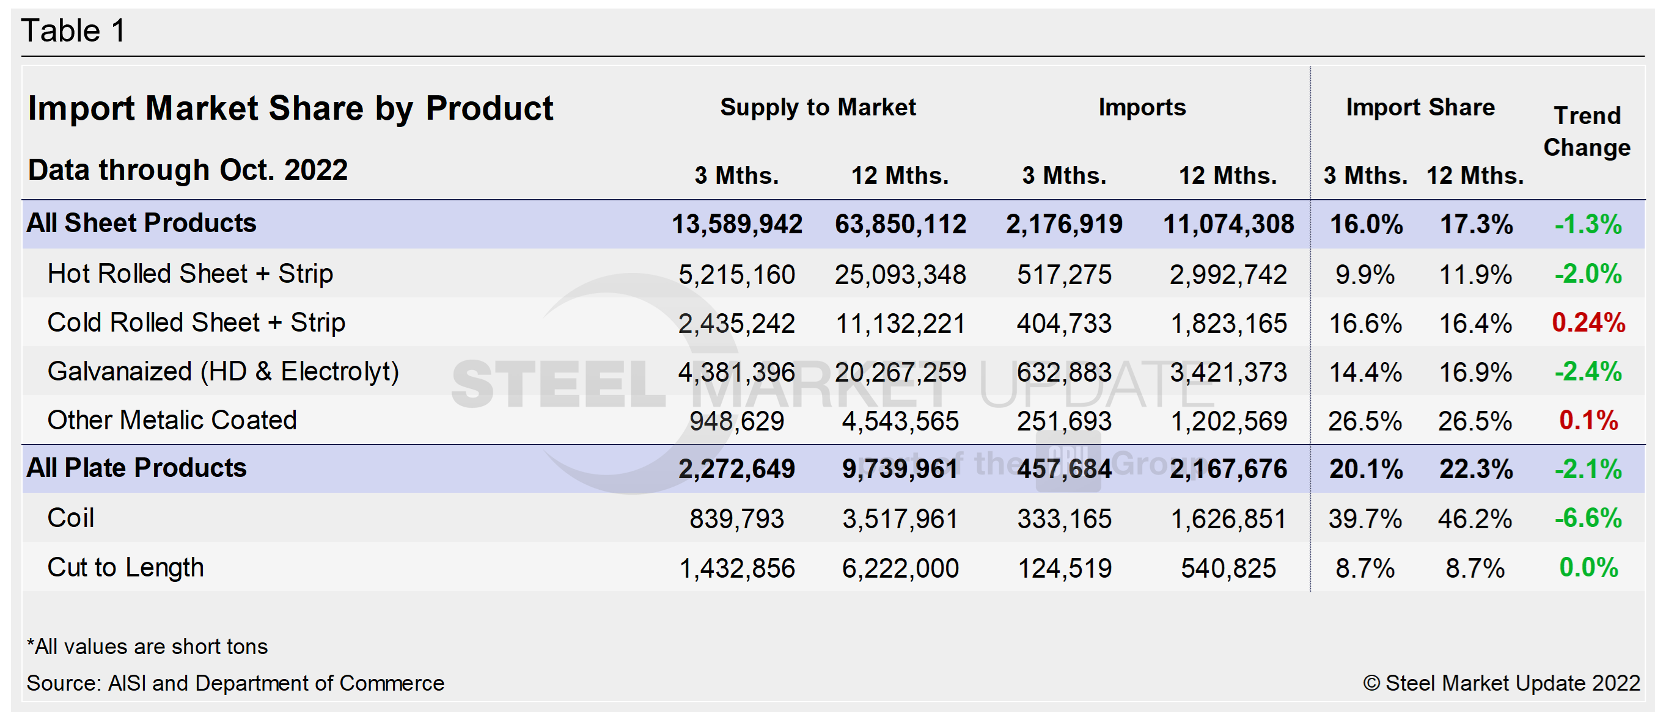This screenshot has height=712, width=1655.
Task: Select the Coil row label
Action: coord(71,519)
